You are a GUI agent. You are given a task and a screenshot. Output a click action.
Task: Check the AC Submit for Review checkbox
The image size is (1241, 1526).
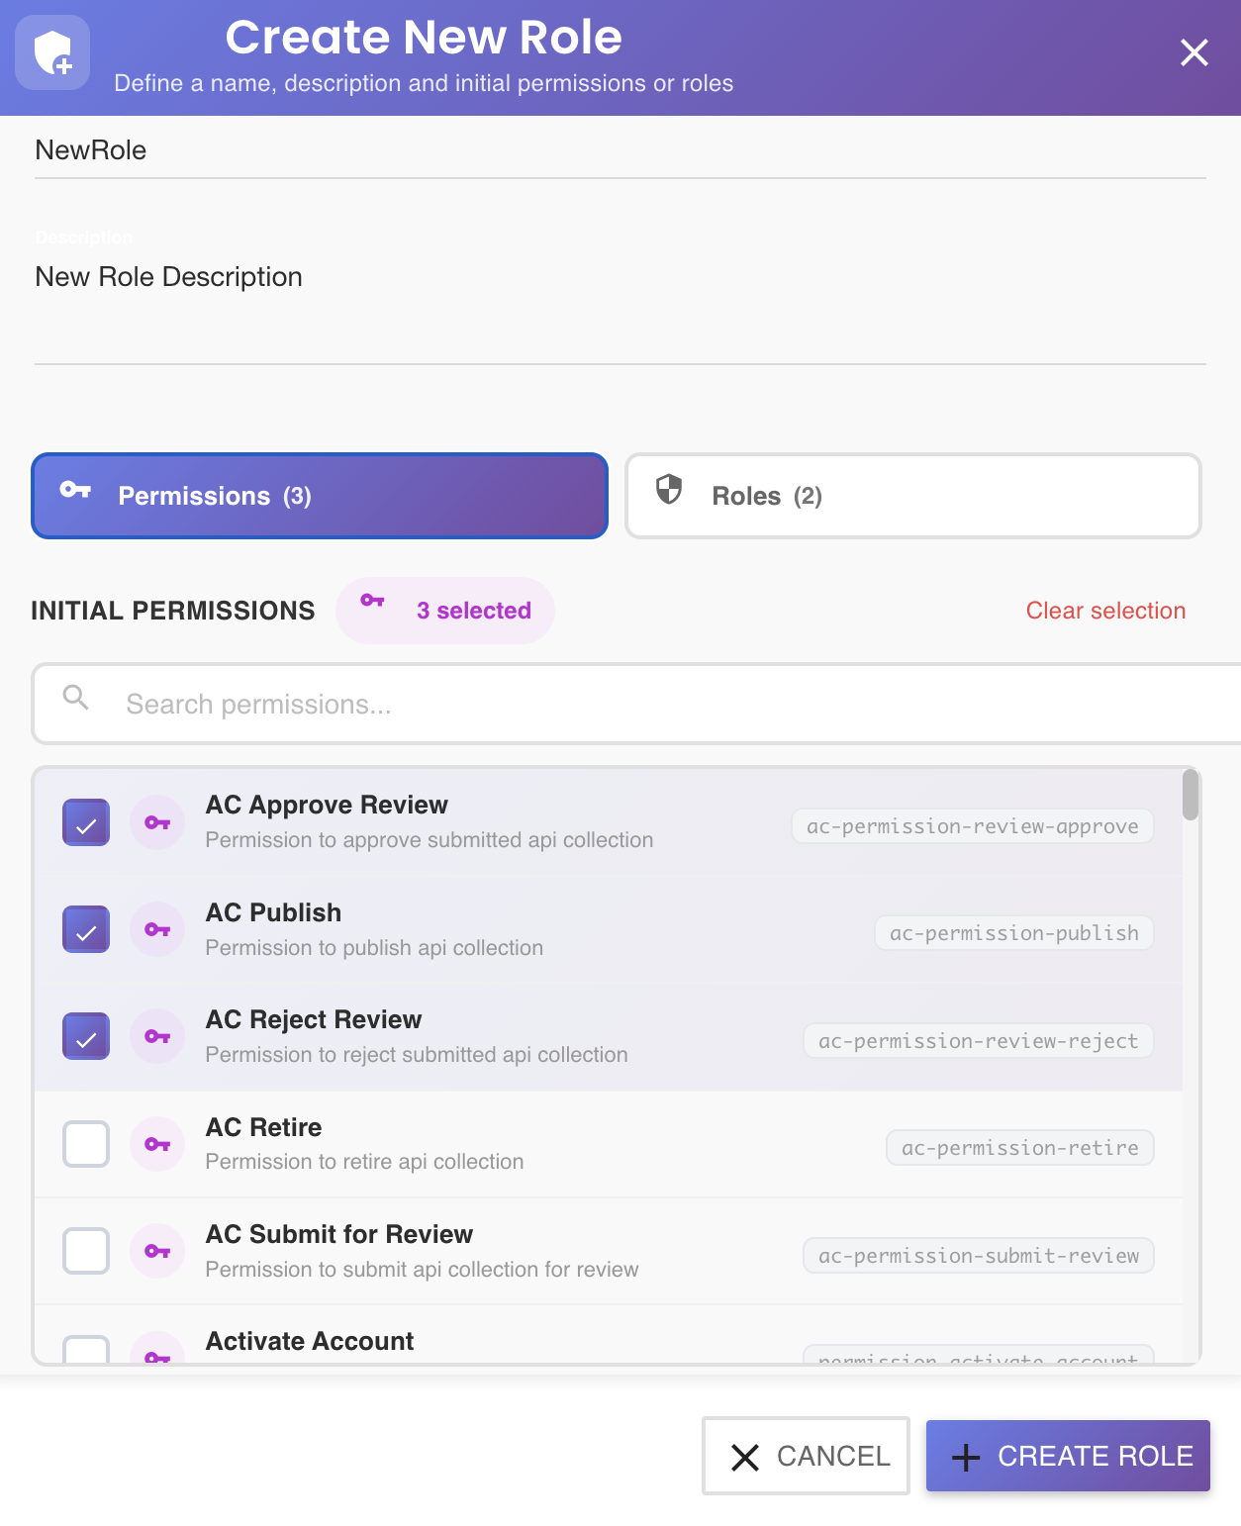point(86,1251)
